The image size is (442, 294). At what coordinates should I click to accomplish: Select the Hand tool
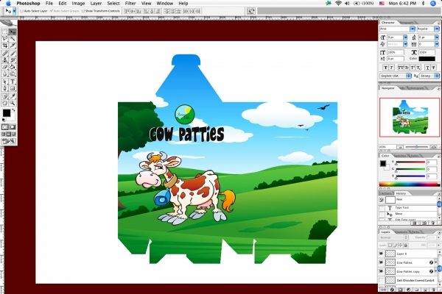pos(5,103)
